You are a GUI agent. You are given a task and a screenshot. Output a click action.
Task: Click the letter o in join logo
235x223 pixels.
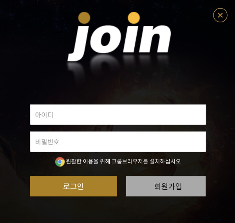click(x=106, y=39)
